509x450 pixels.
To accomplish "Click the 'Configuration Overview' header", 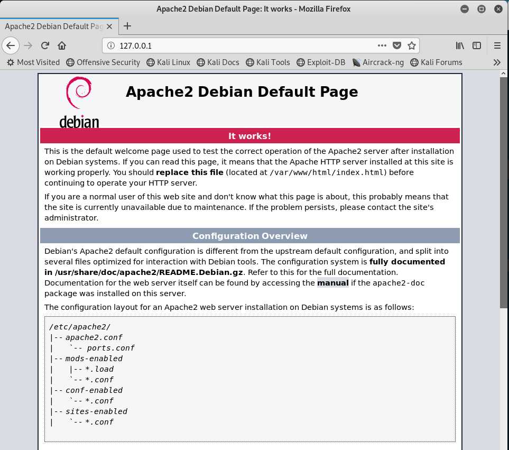I will click(249, 236).
